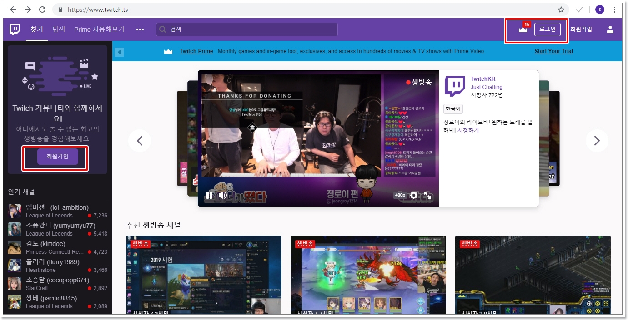
Task: Open the red dragon game stream thumbnail
Action: (x=368, y=275)
